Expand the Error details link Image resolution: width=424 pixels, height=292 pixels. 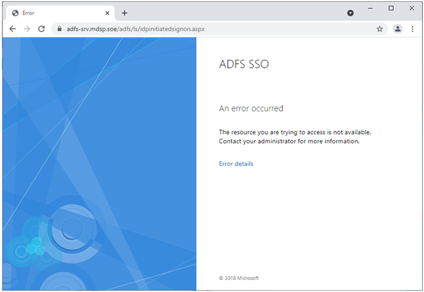236,164
